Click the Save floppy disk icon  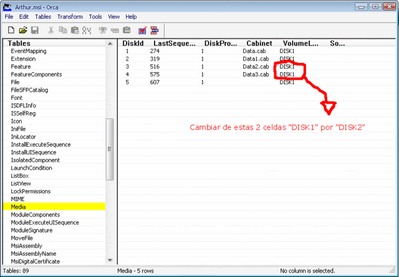[x=35, y=30]
